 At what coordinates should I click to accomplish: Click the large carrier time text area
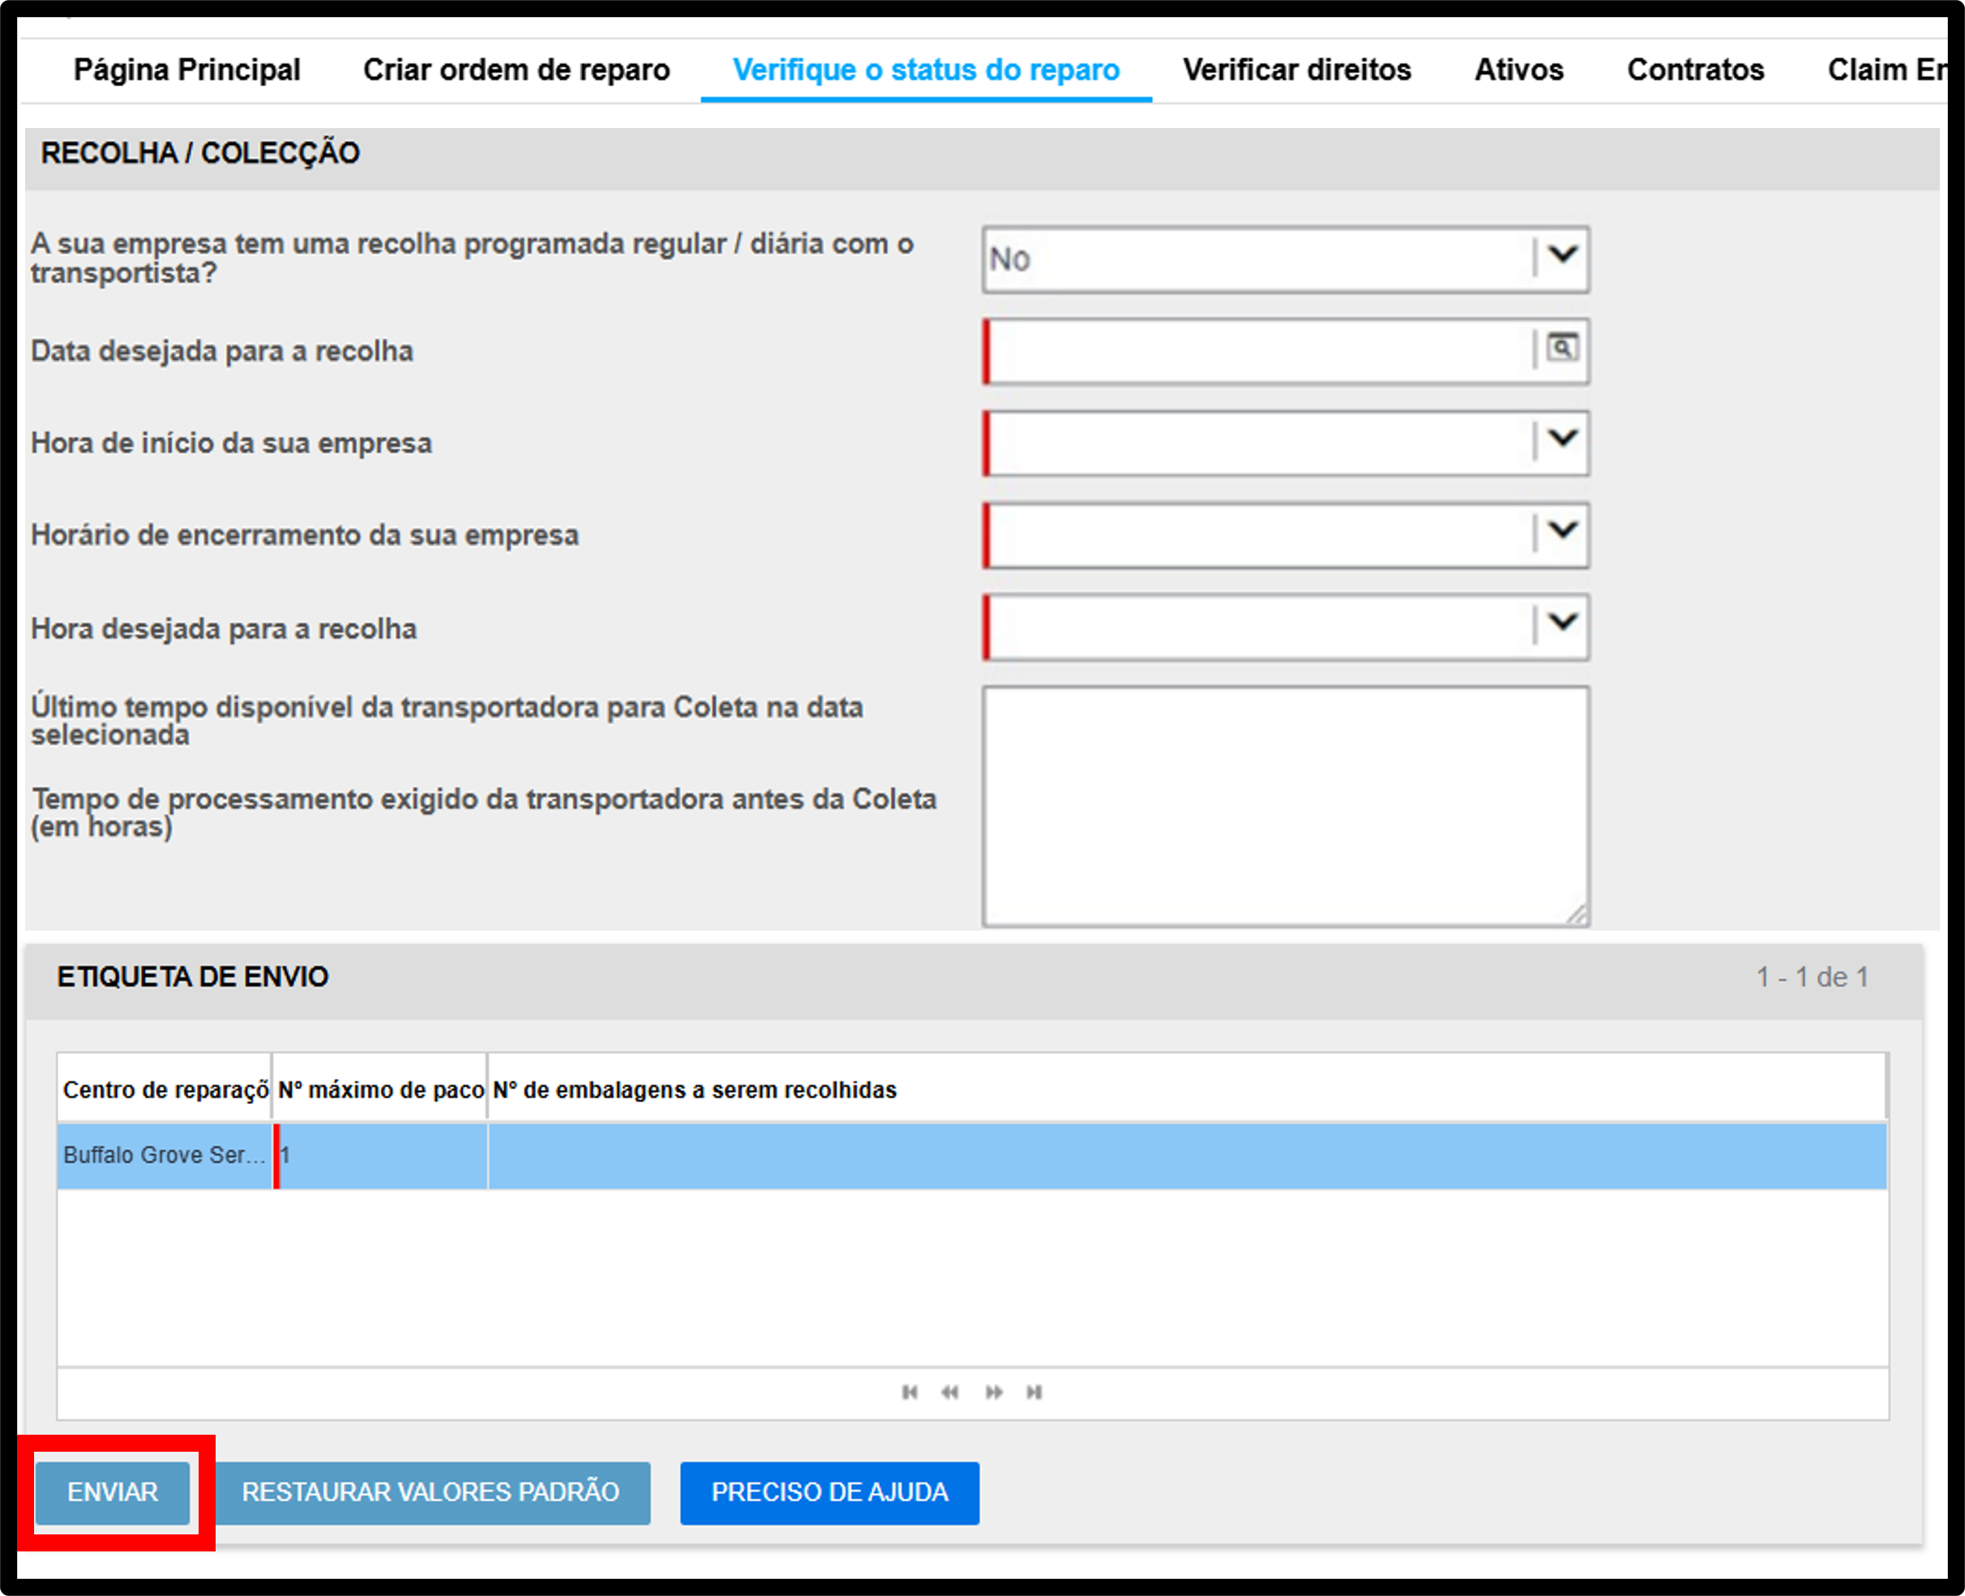click(1286, 807)
